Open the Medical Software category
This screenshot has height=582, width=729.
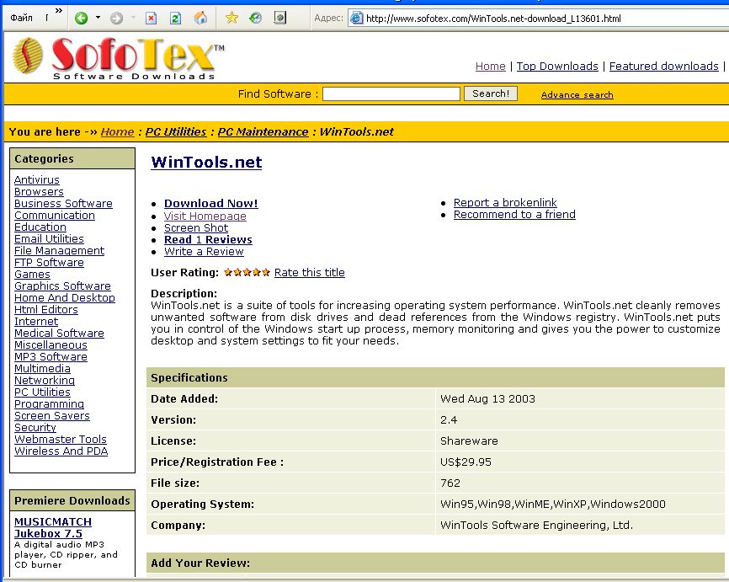coord(59,333)
